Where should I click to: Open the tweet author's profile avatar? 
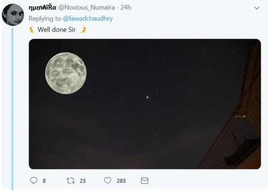click(x=13, y=14)
